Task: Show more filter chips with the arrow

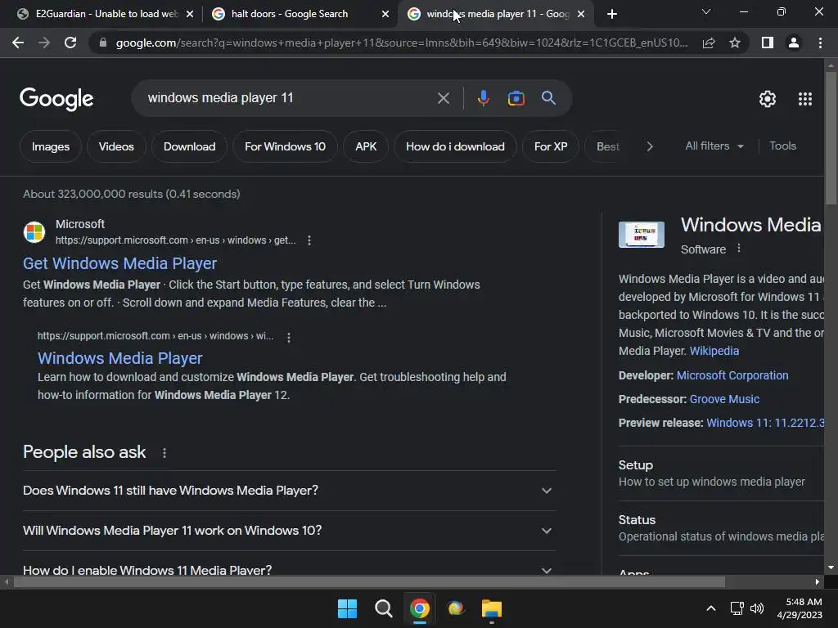Action: point(649,146)
